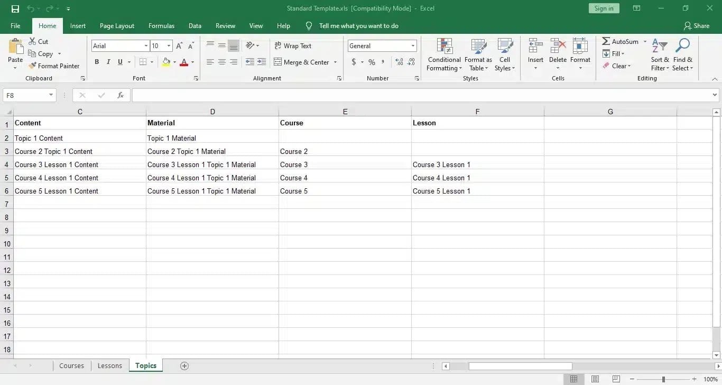This screenshot has width=722, height=385.
Task: Open the Lessons sheet tab
Action: coord(109,365)
